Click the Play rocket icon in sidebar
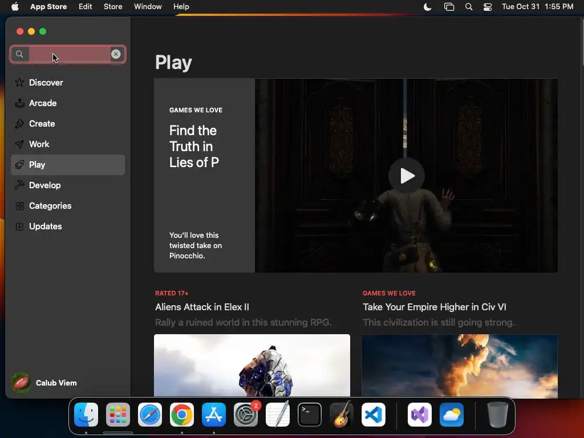Viewport: 584px width, 438px height. click(19, 165)
